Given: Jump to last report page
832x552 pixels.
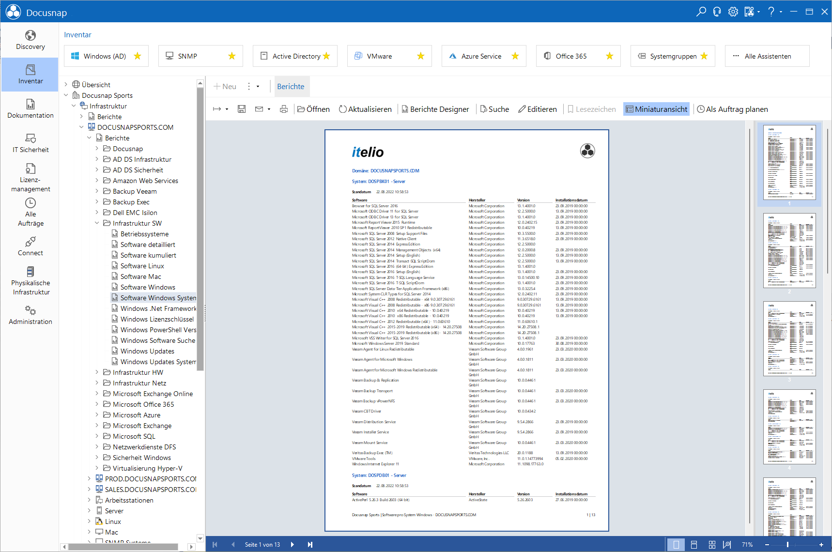Looking at the screenshot, I should [310, 545].
